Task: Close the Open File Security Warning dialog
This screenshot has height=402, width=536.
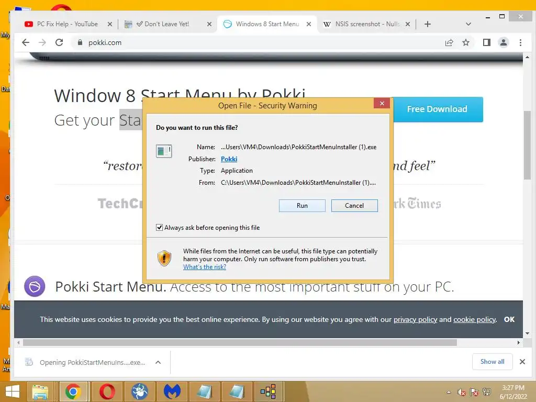Action: 382,103
